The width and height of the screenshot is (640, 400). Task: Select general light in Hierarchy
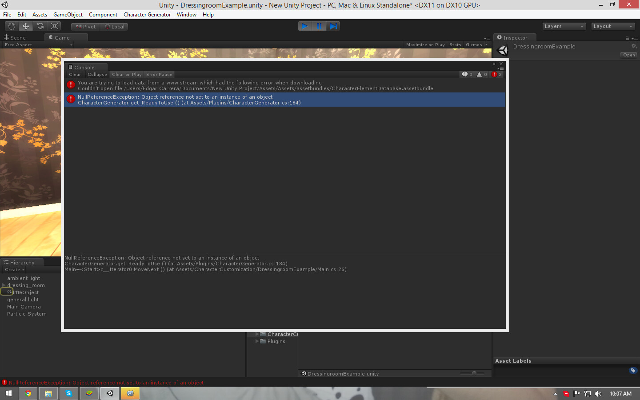23,300
